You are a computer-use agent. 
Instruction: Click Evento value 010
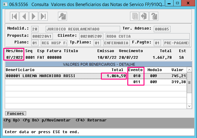pos(137,76)
